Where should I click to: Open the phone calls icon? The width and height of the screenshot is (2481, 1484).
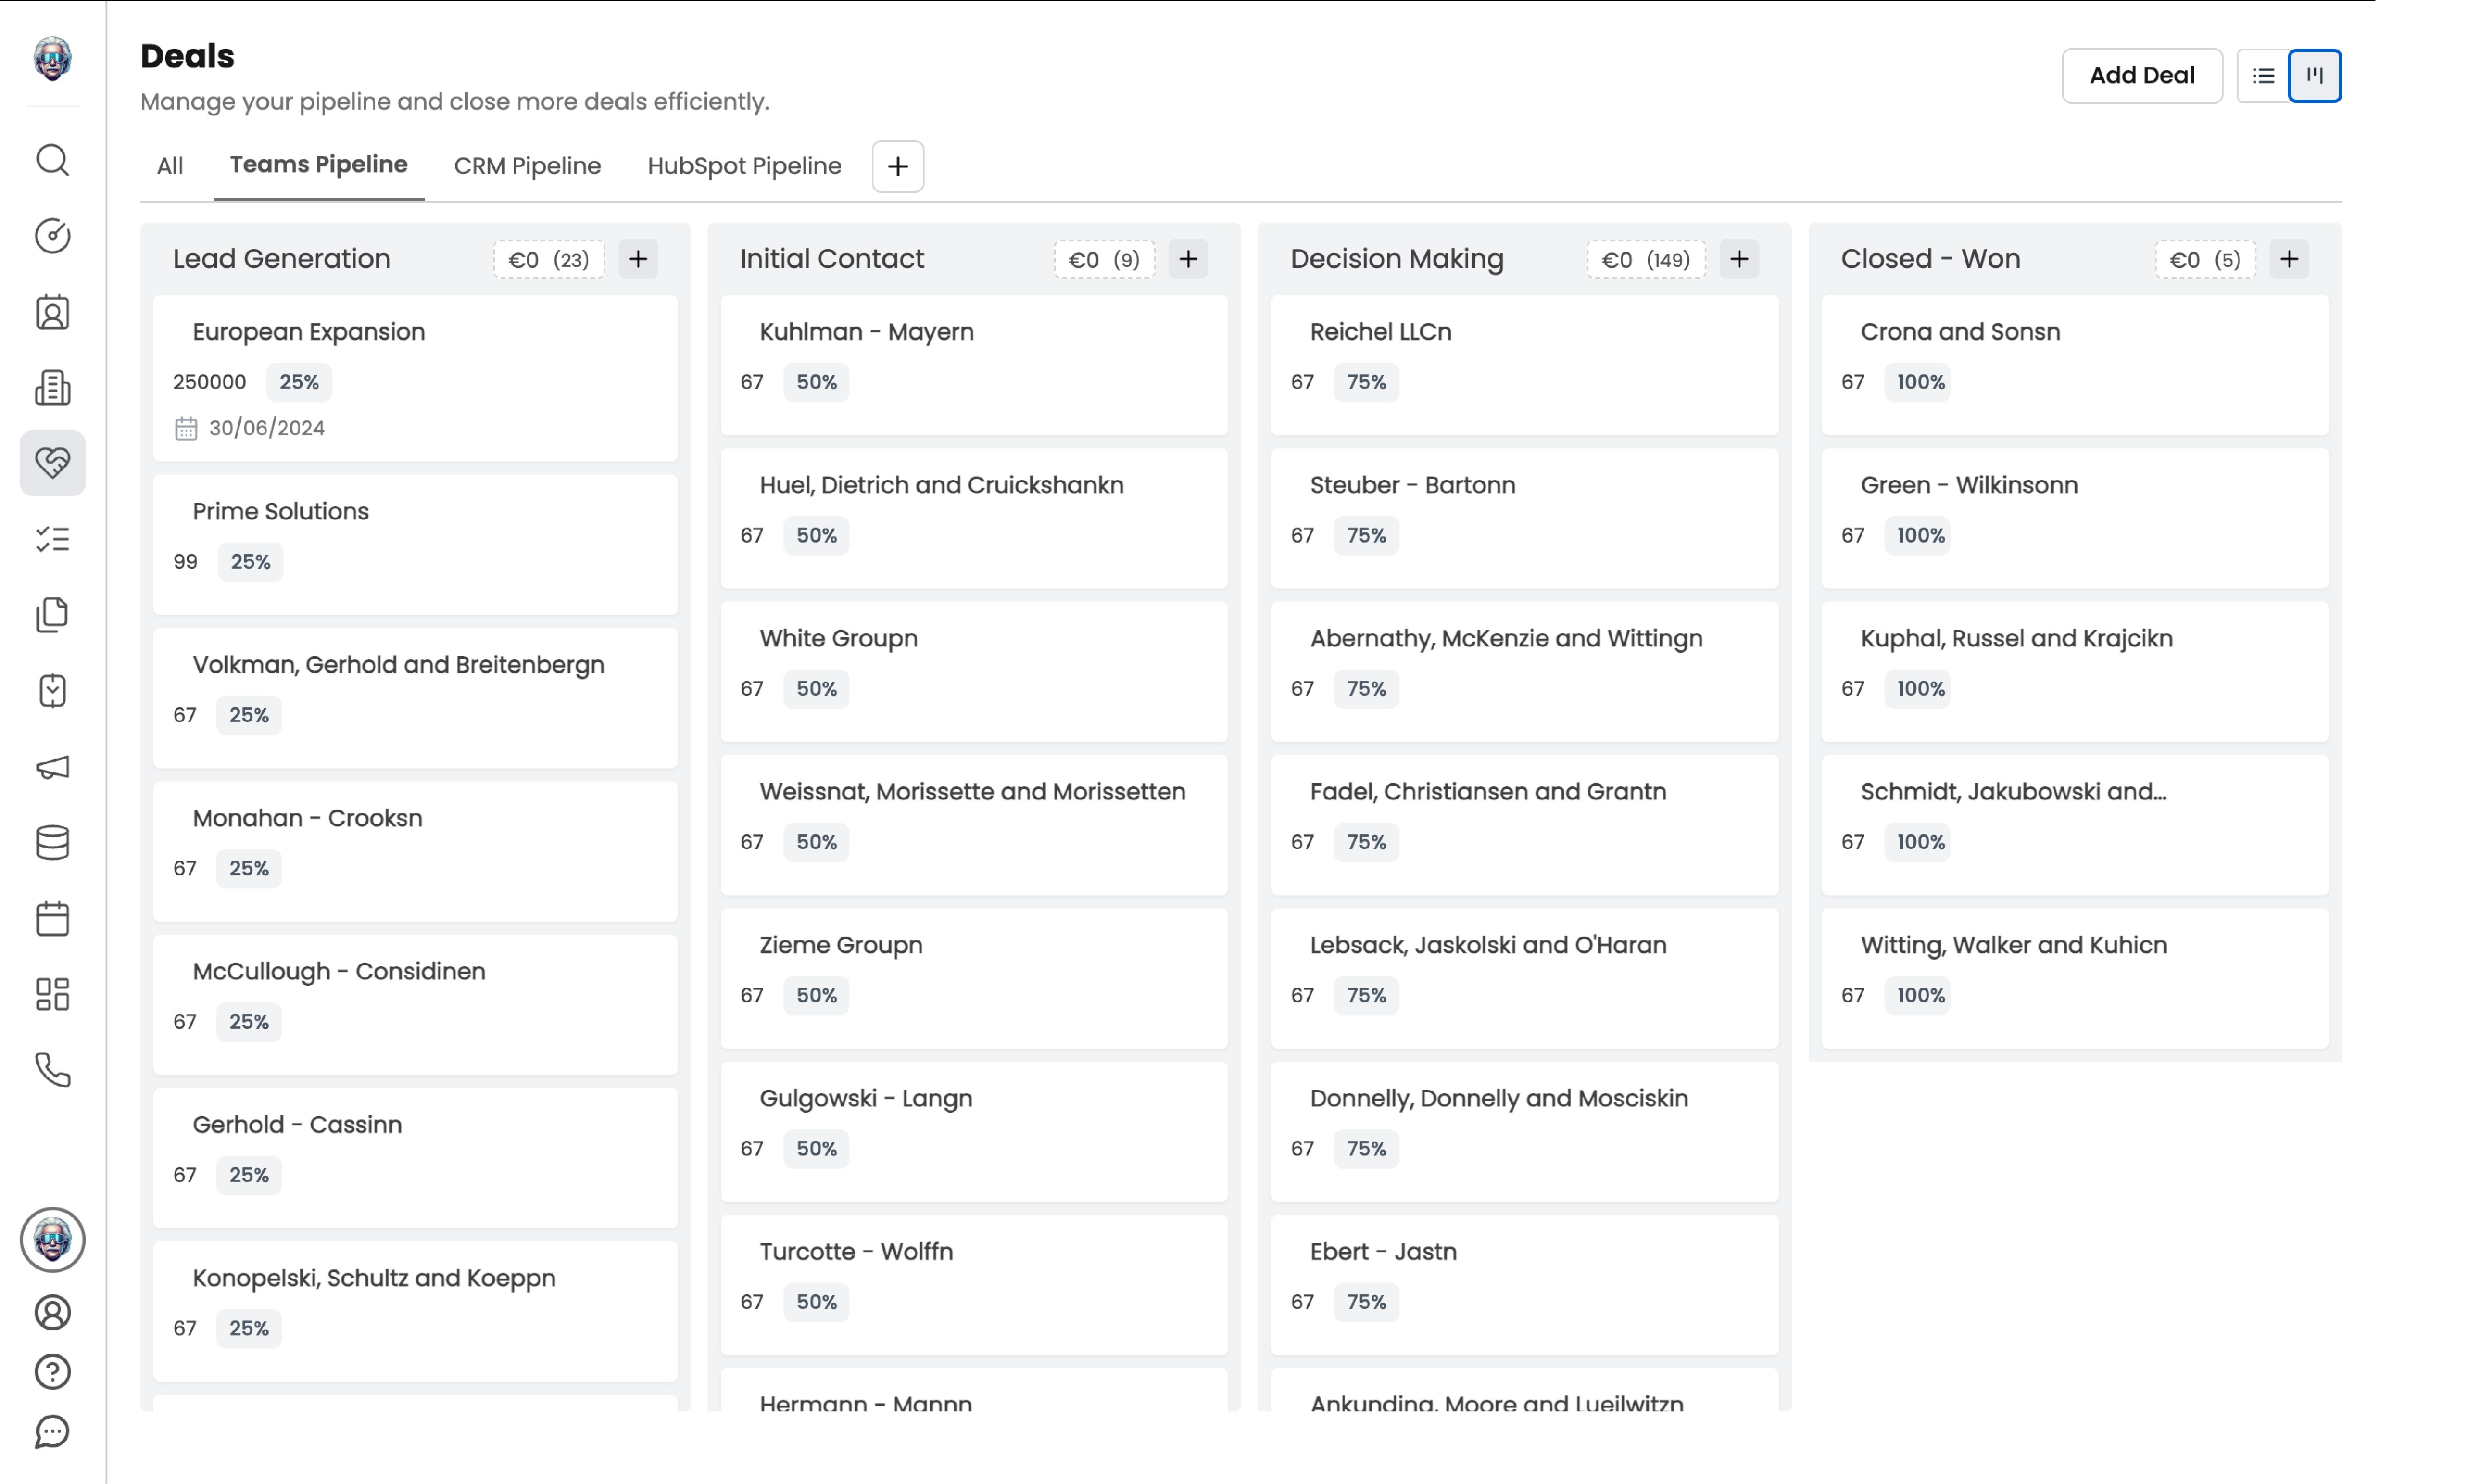[52, 1070]
